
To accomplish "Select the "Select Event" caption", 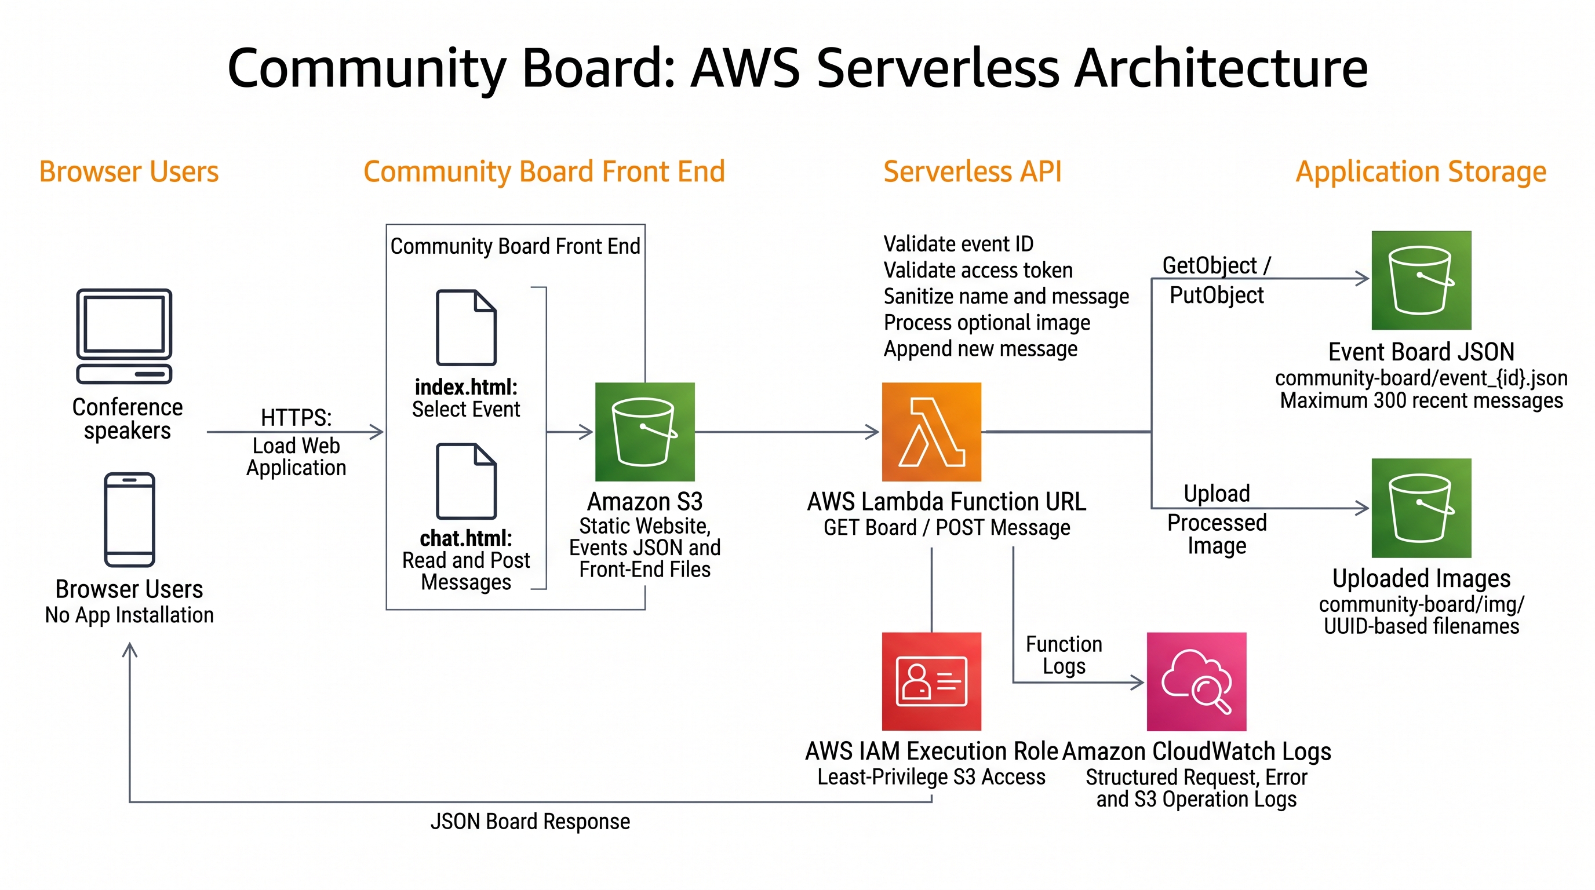I will pos(466,409).
